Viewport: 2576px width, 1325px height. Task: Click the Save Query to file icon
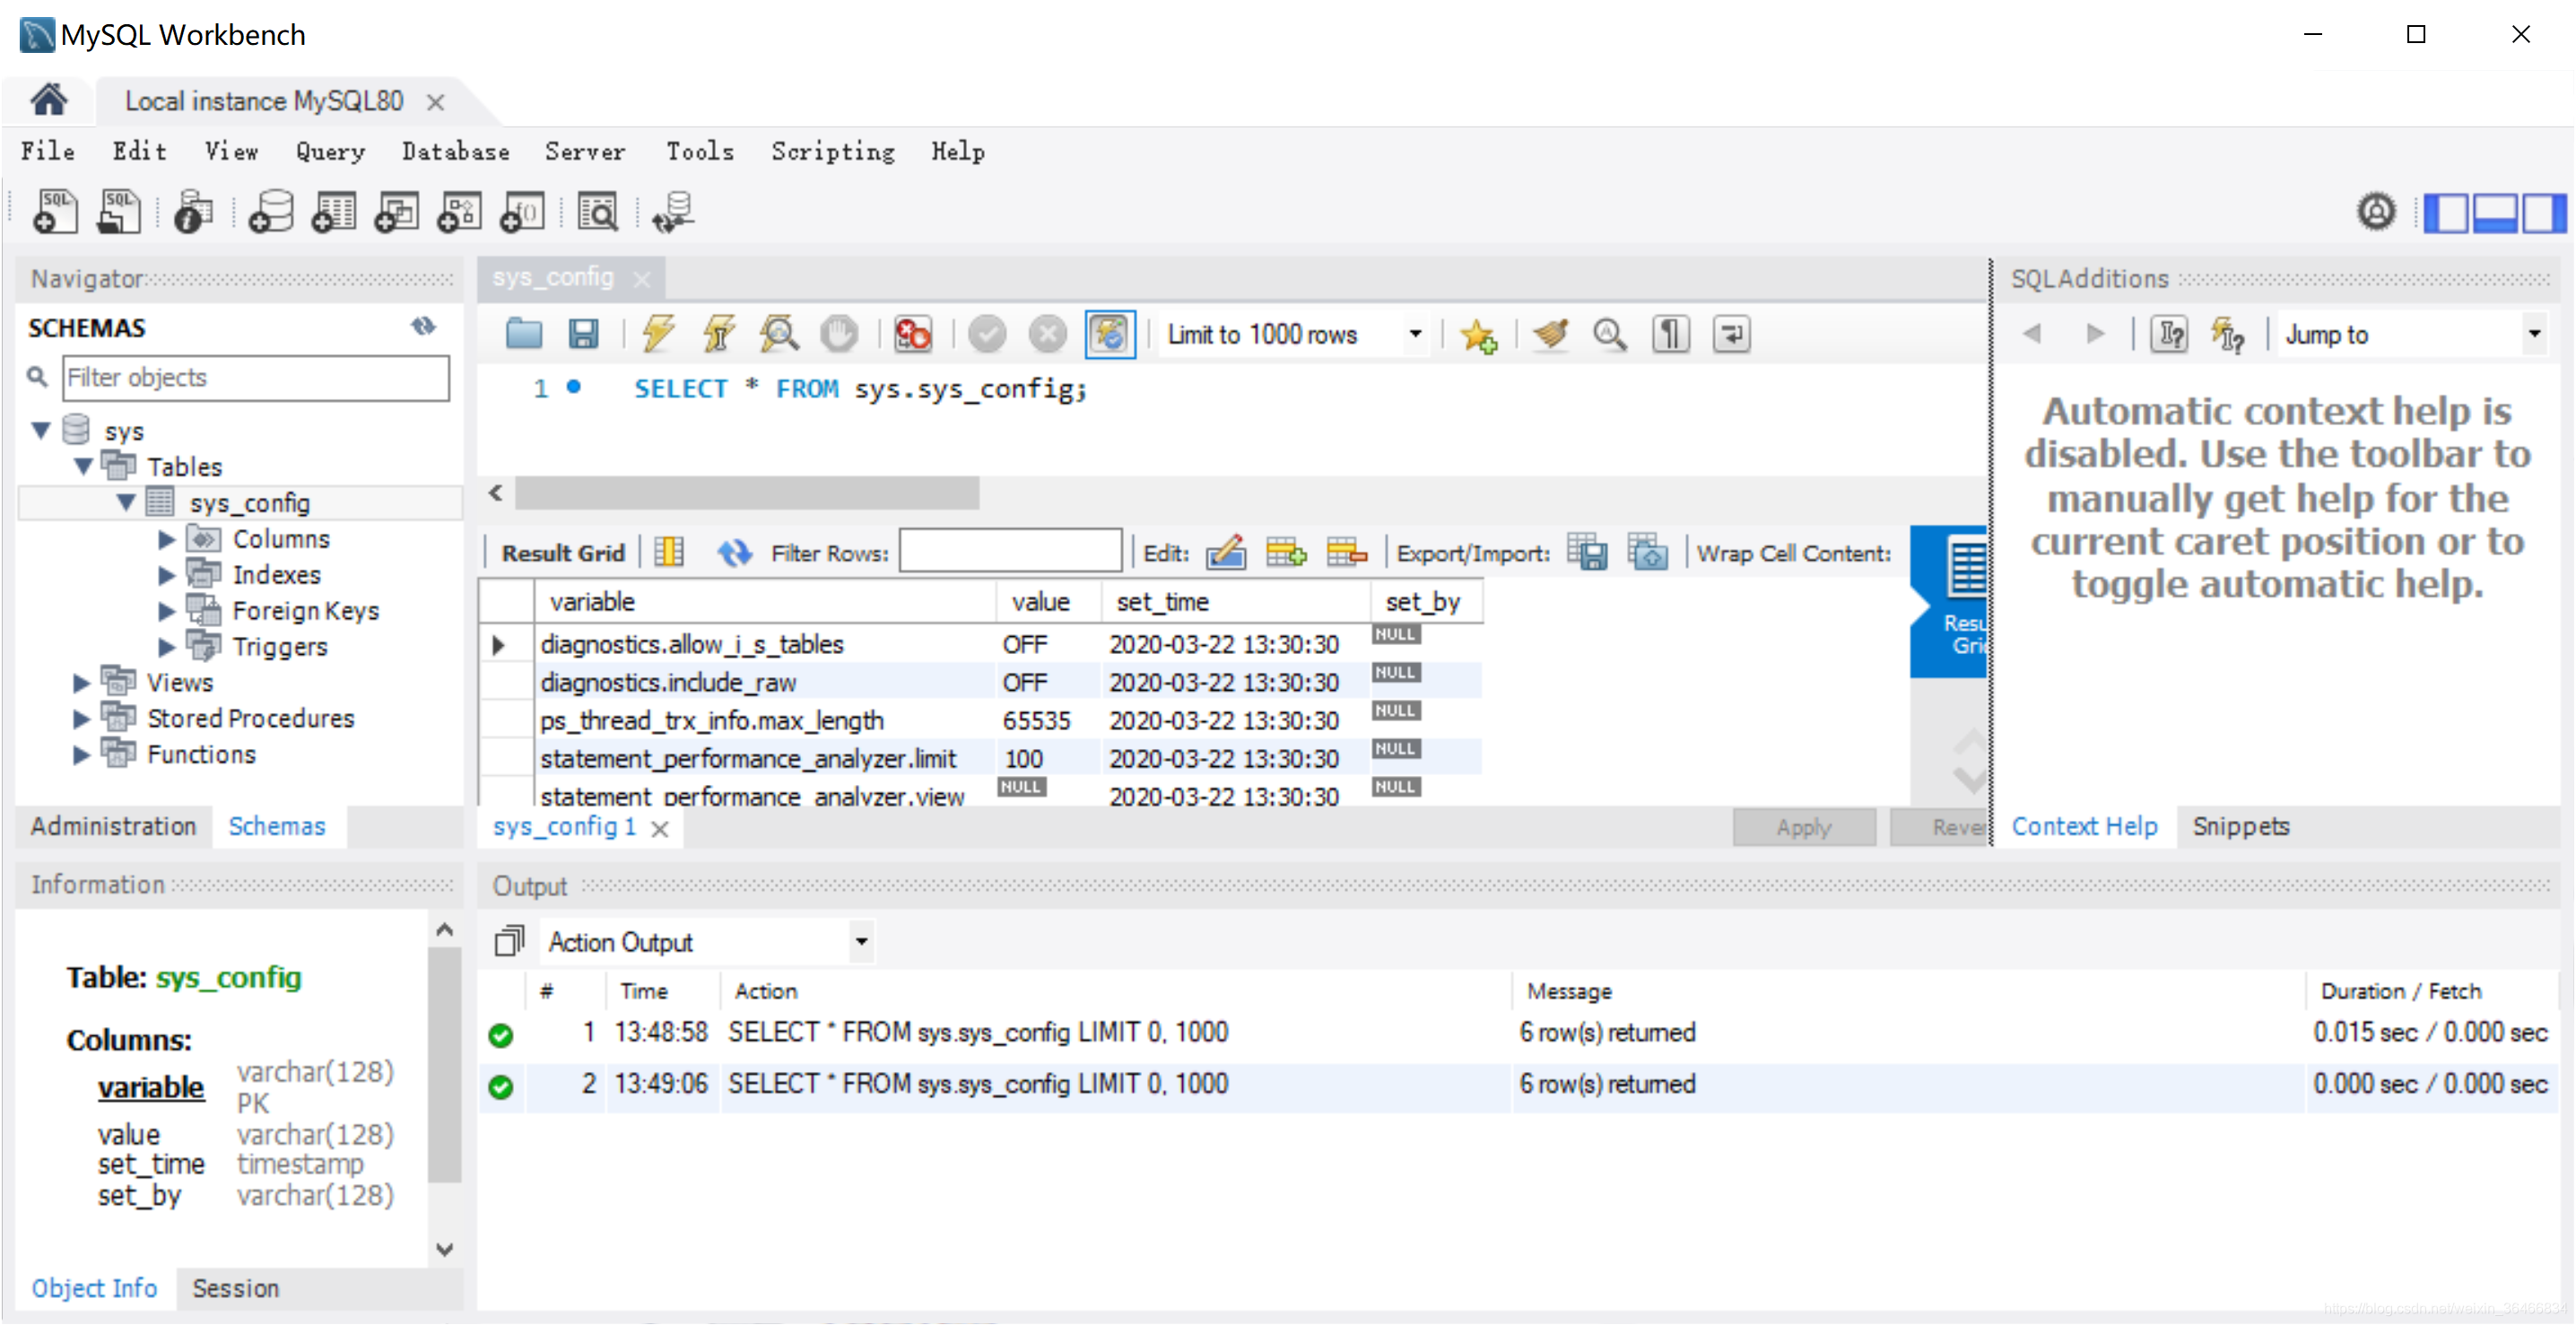(x=586, y=333)
